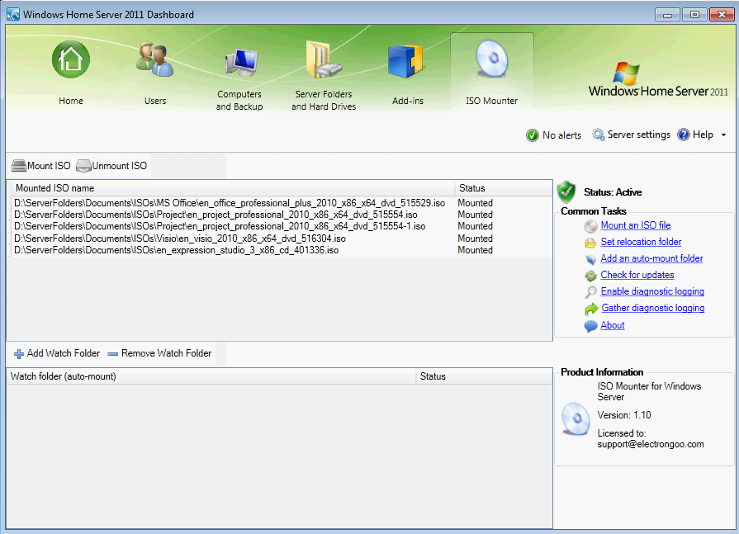This screenshot has height=534, width=739.
Task: Open the Help text button
Action: [703, 135]
